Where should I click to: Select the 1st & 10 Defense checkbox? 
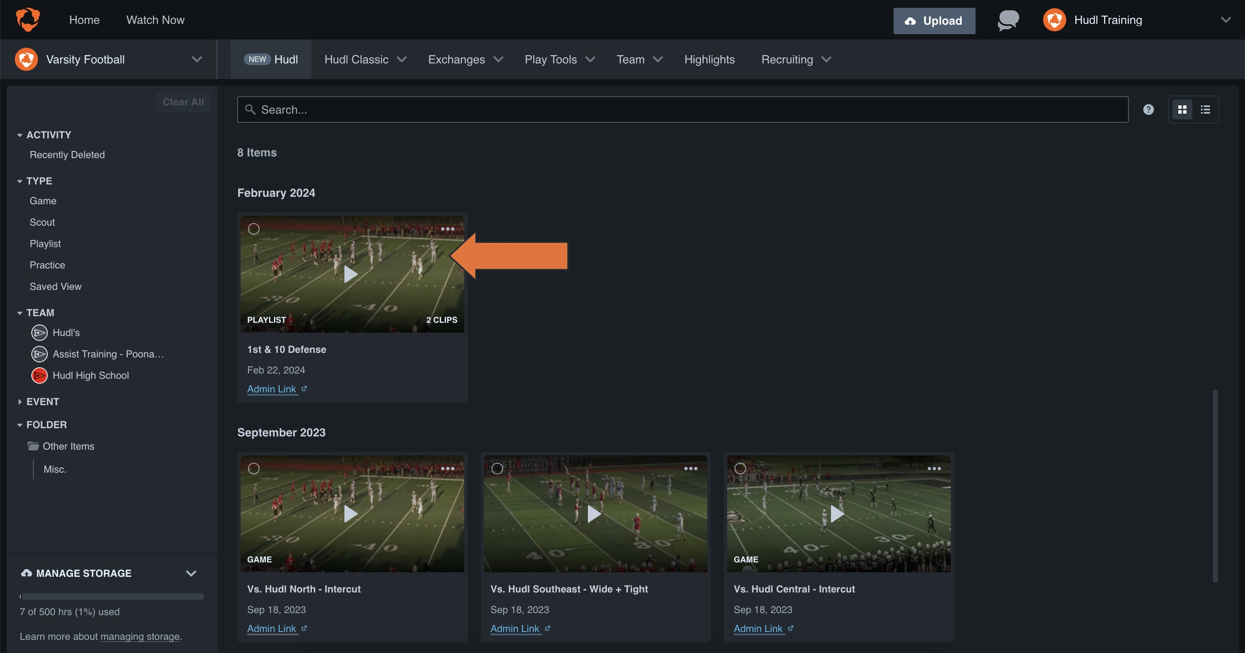tap(253, 229)
